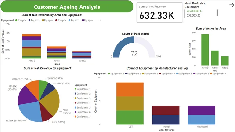Click the Area 1 stacked revenue bar
The image size is (235, 132).
(57, 52)
